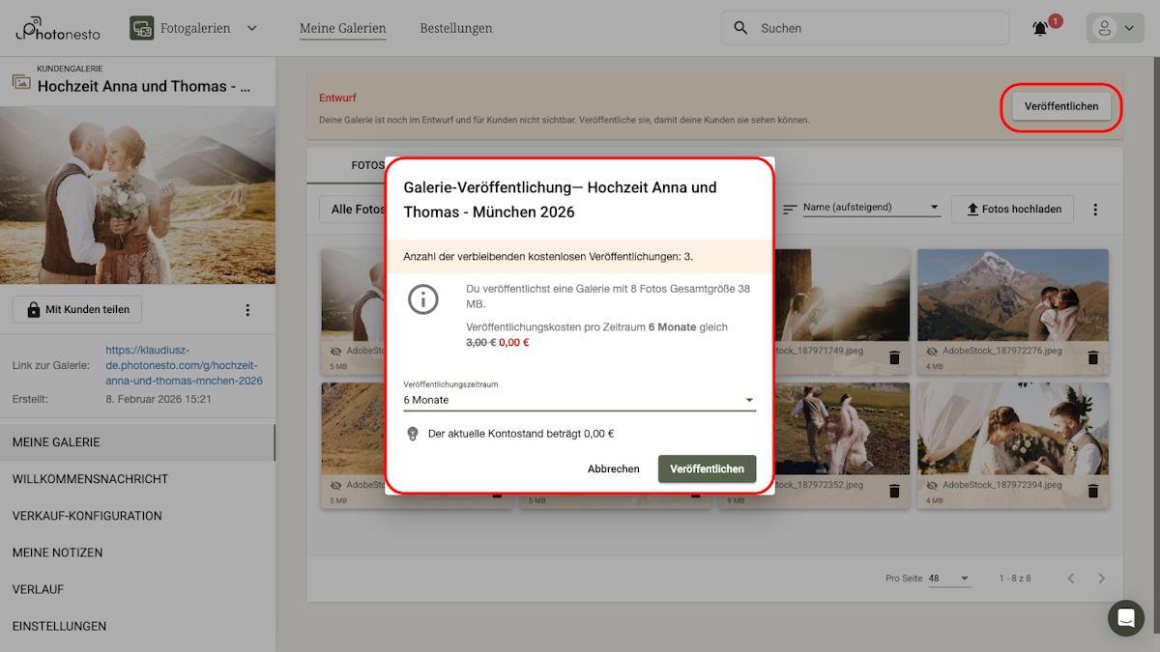Click the photonesto logo
1160x652 pixels.
tap(57, 28)
